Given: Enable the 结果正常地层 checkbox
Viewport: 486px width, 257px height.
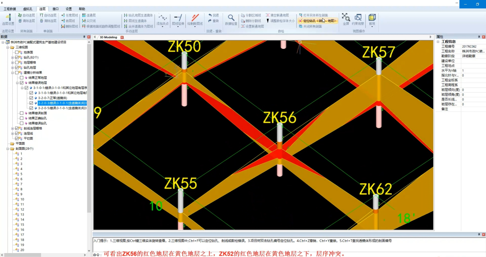Looking at the screenshot, I should click(22, 78).
